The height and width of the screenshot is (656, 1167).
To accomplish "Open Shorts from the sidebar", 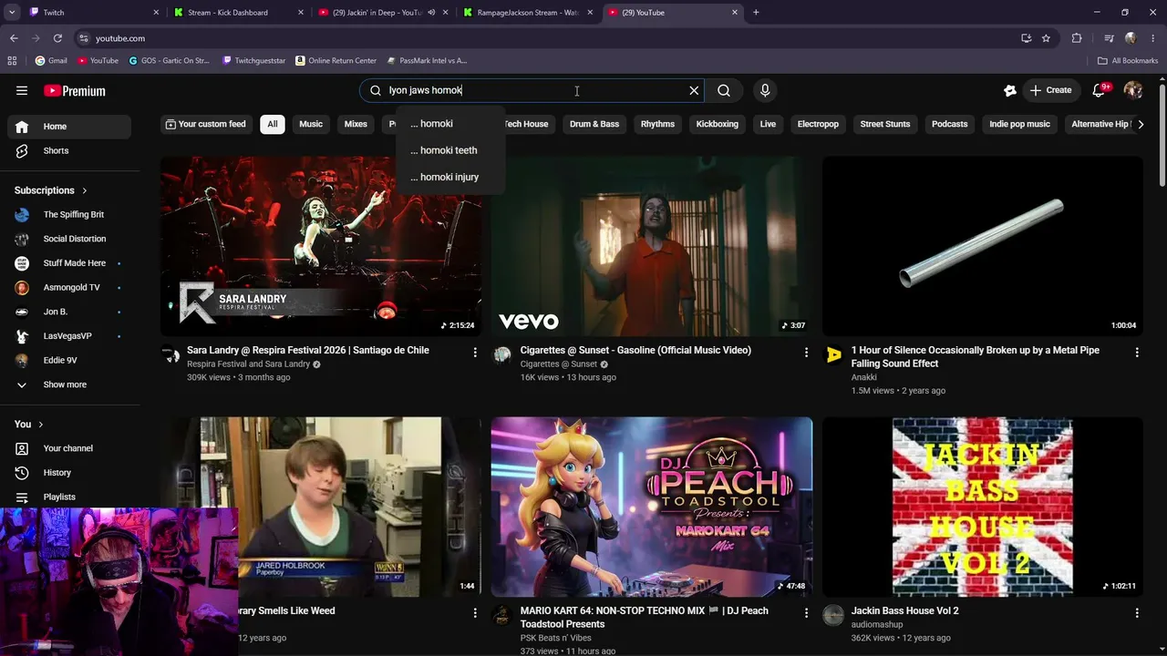I will point(69,150).
